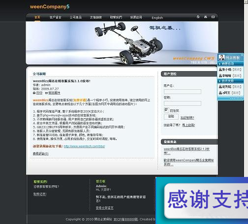The height and width of the screenshot is (224, 248).
Task: Open the weentech.com bbs download link
Action: (84, 146)
